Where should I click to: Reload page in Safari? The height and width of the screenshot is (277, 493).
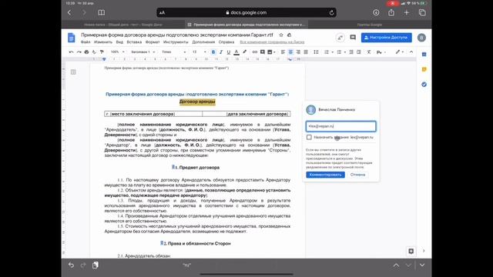(331, 12)
